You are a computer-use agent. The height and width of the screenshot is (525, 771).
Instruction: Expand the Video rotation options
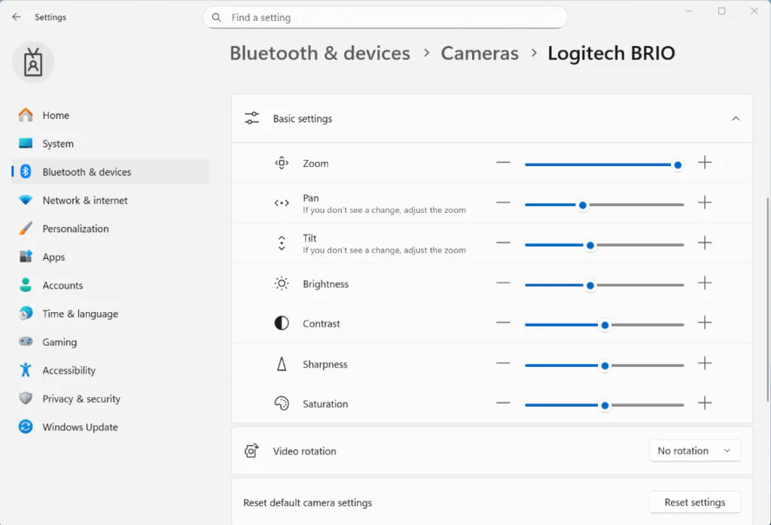[x=694, y=451]
